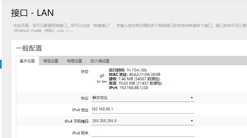Click the 接口 - LAN page heading
The image size is (247, 138).
(x=33, y=13)
